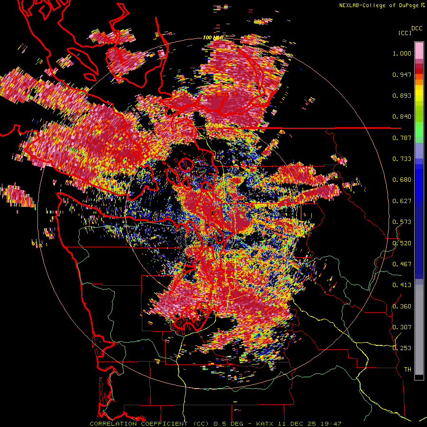This screenshot has width=427, height=427.
Task: Click the TH threshold label
Action: pos(408,370)
